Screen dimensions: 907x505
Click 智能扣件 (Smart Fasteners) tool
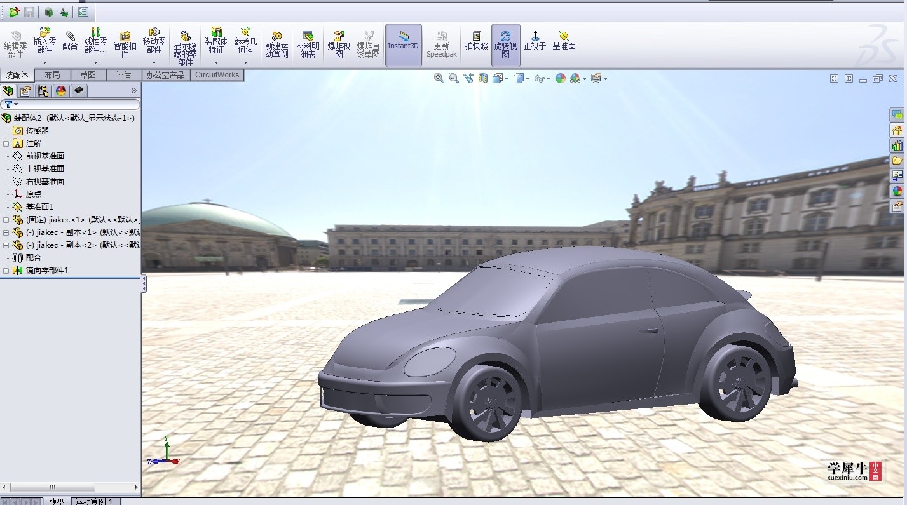(x=125, y=45)
